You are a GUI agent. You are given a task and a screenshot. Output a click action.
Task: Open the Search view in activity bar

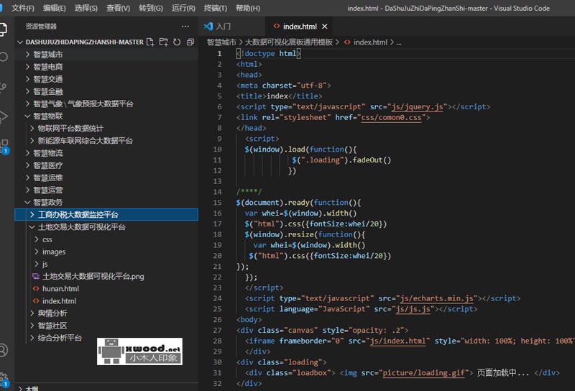point(3,57)
